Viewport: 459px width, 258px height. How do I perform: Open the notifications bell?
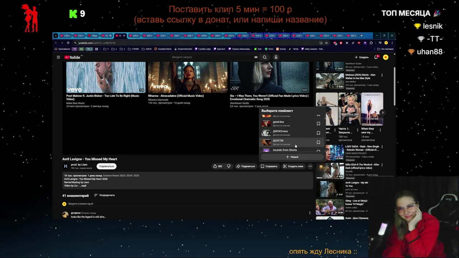coord(376,57)
